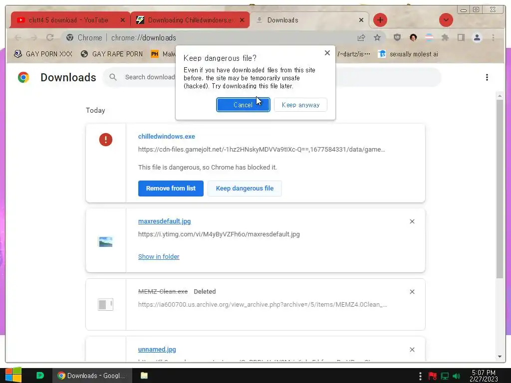The height and width of the screenshot is (383, 511).
Task: Click the red warning icon for chilledwindows.exe
Action: click(x=106, y=140)
